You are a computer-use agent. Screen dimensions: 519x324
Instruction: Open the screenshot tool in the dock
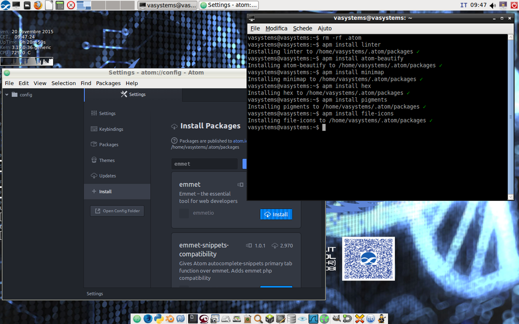tap(215, 319)
